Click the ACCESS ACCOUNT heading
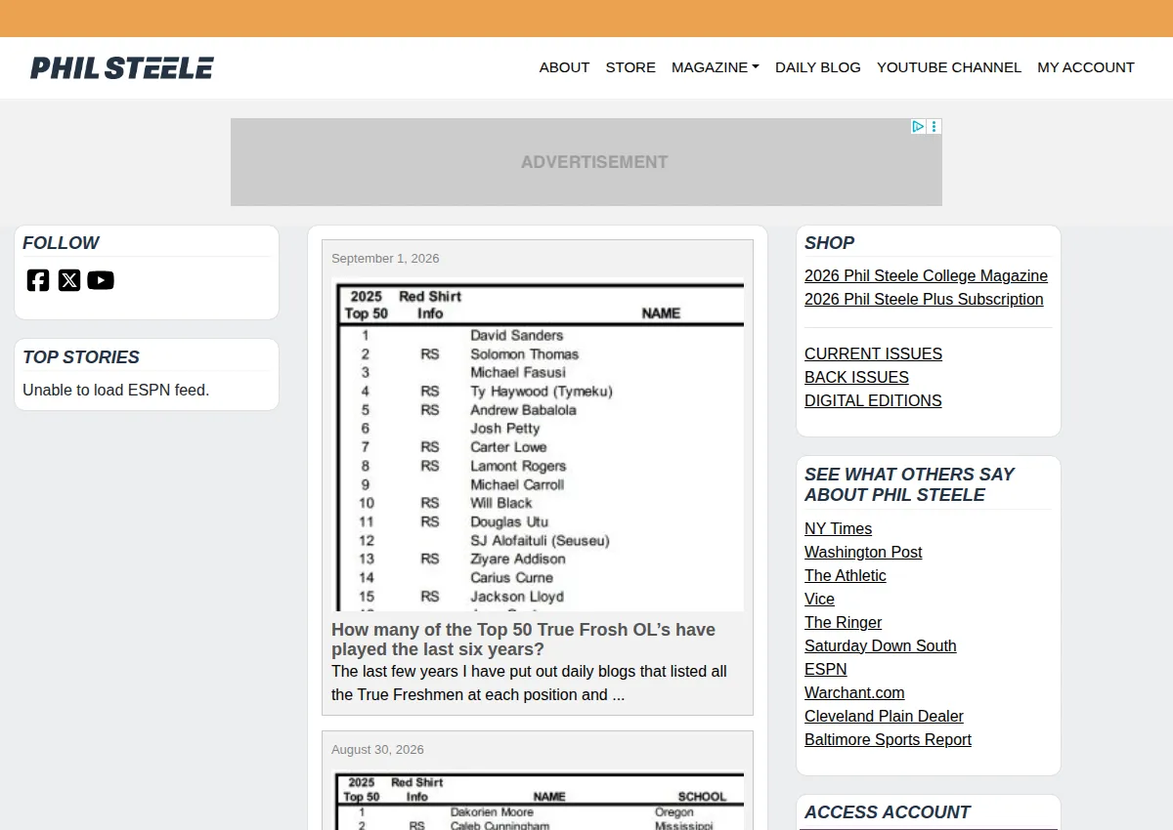Viewport: 1173px width, 830px height. click(887, 812)
